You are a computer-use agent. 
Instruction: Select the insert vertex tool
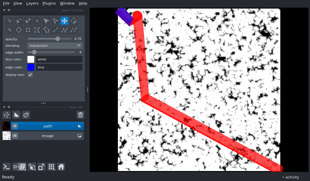click(x=28, y=21)
